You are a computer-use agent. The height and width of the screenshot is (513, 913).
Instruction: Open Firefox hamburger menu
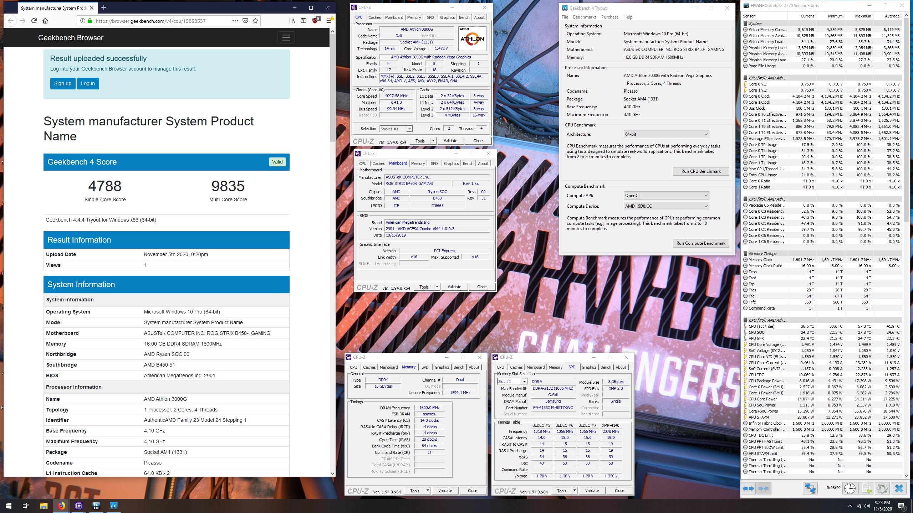(x=329, y=21)
